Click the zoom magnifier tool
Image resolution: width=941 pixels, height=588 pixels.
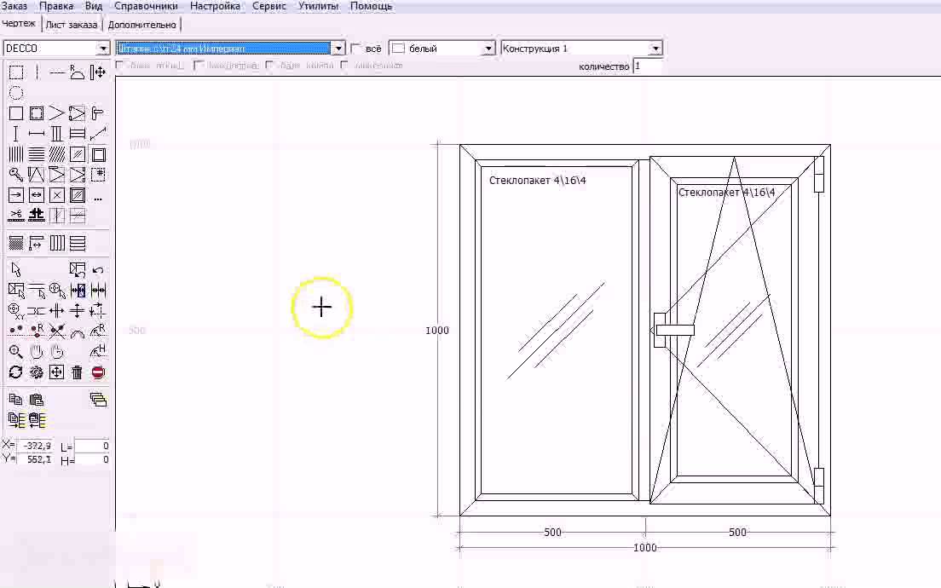(16, 352)
